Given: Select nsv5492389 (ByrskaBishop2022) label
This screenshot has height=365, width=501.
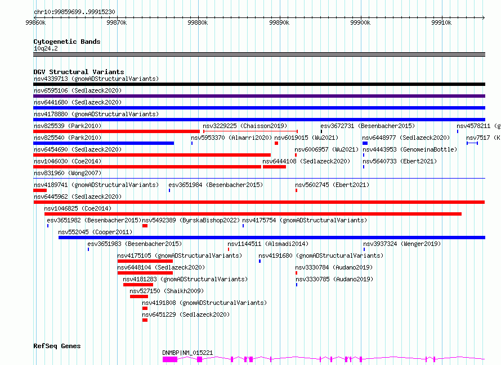Looking at the screenshot, I should pos(191,220).
